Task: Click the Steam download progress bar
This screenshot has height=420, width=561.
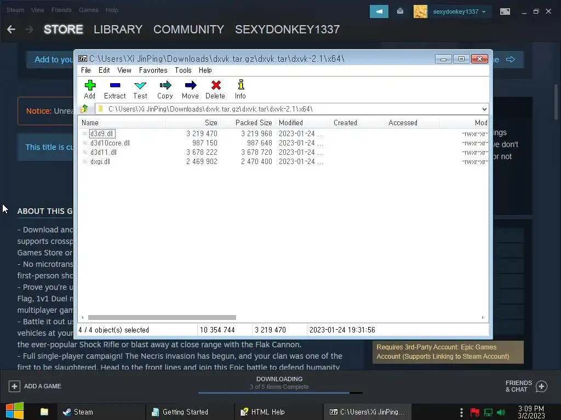Action: coord(280,393)
